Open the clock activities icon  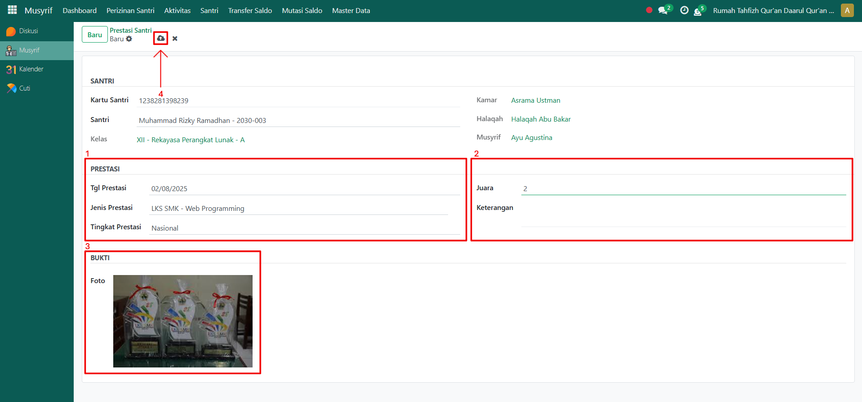684,10
